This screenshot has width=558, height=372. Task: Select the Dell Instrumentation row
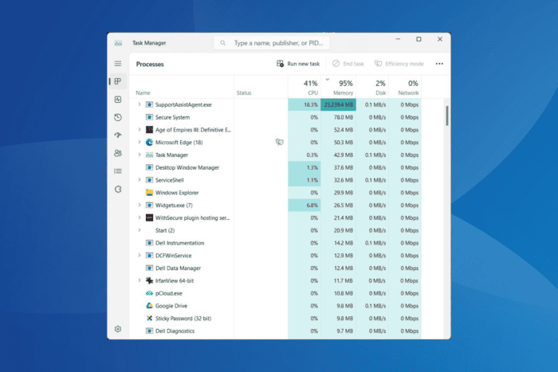(x=276, y=243)
